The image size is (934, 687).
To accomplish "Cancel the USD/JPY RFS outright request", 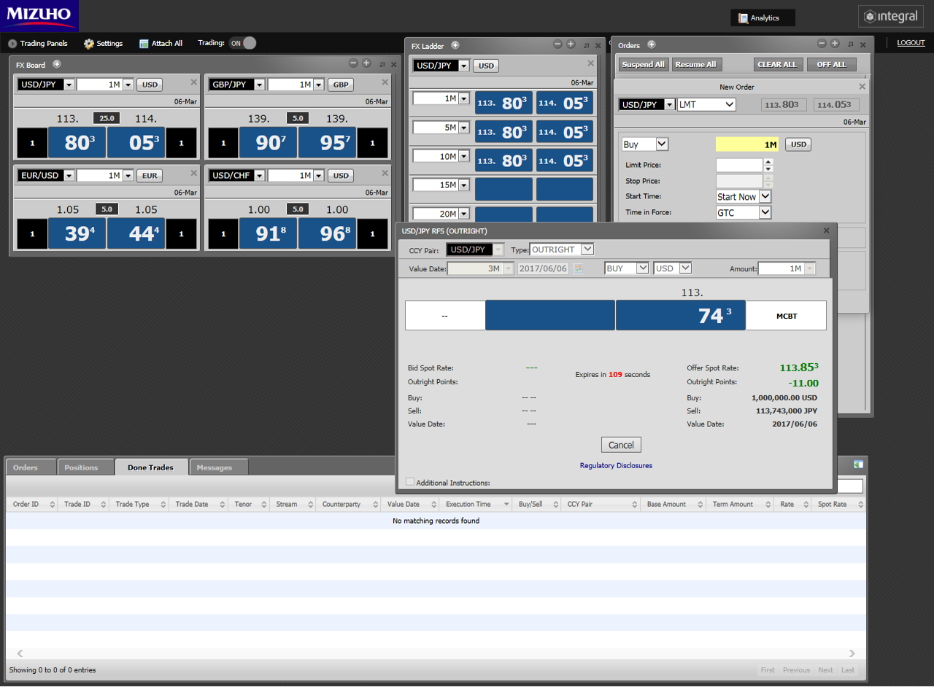I will point(621,444).
